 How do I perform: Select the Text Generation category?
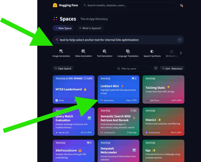105,53
